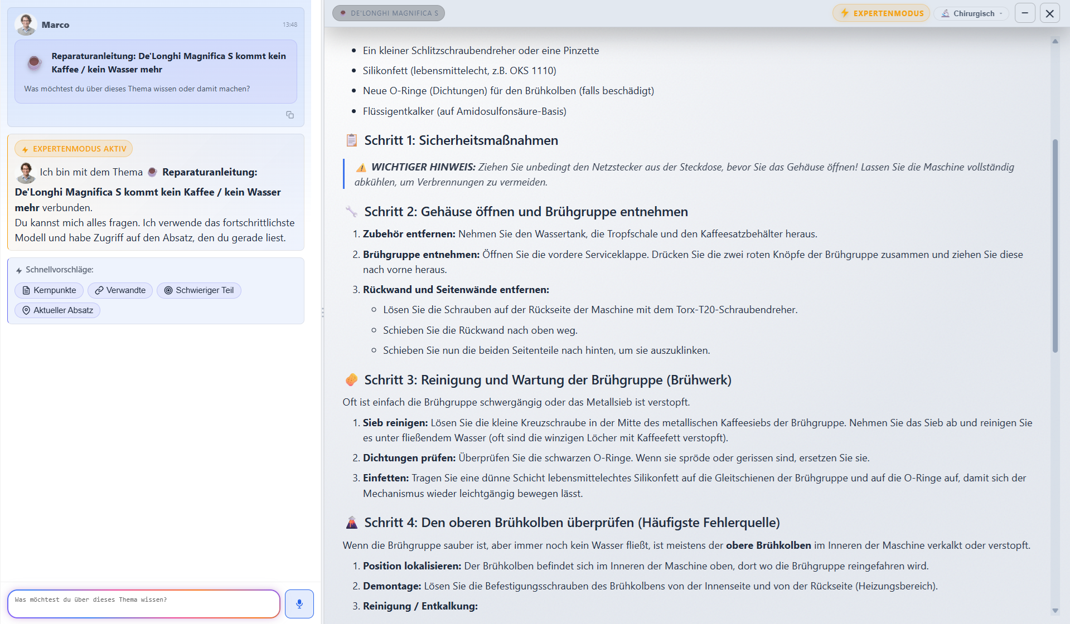Select the Schwieriger Teil suggestion

199,290
